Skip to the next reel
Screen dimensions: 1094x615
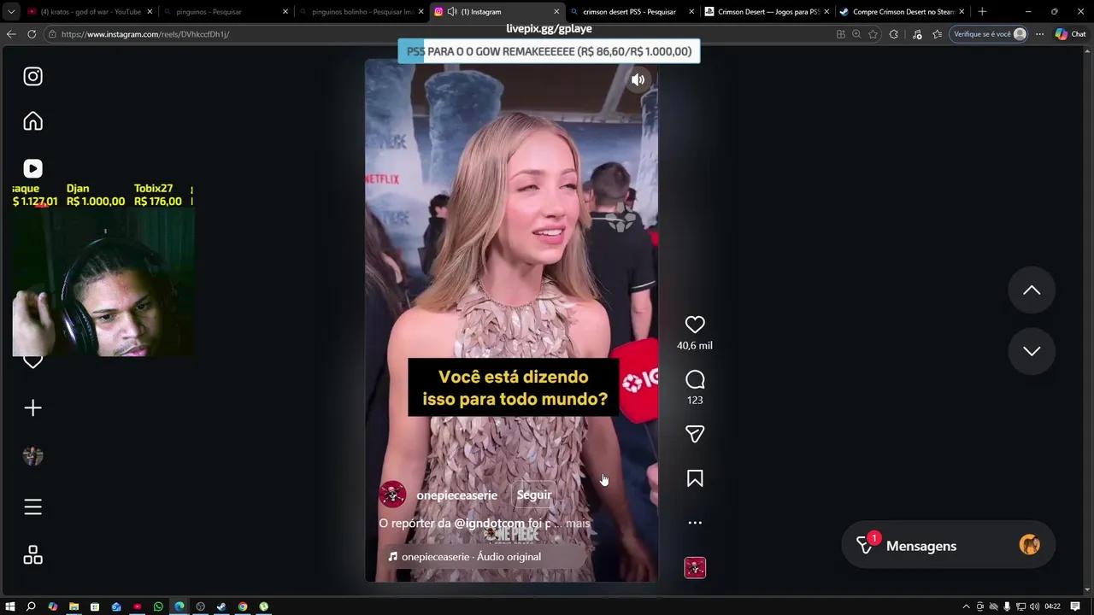(1032, 351)
